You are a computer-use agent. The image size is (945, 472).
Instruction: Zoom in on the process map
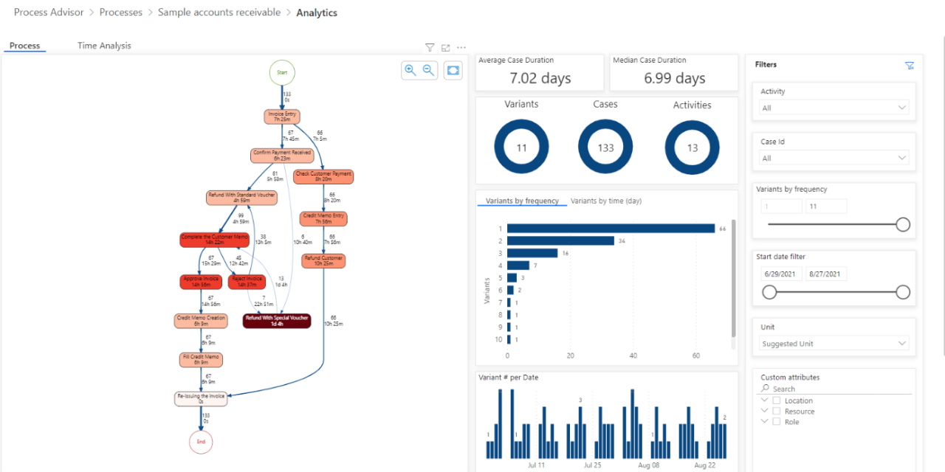point(410,70)
